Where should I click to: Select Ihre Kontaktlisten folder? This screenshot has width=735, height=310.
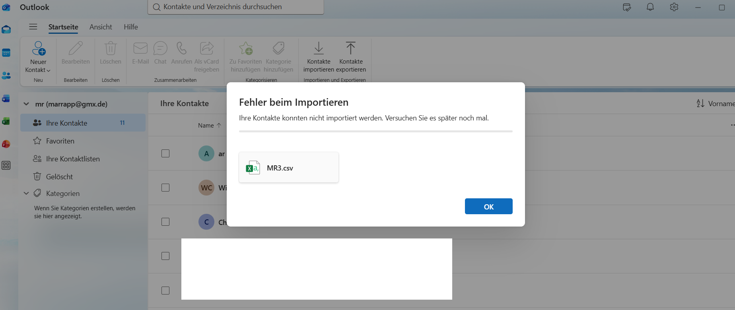[83, 159]
